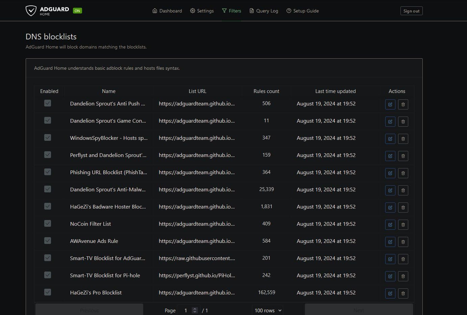Toggle Smart-TV Blocklist for AdGuard checkbox
467x315 pixels.
pyautogui.click(x=48, y=258)
